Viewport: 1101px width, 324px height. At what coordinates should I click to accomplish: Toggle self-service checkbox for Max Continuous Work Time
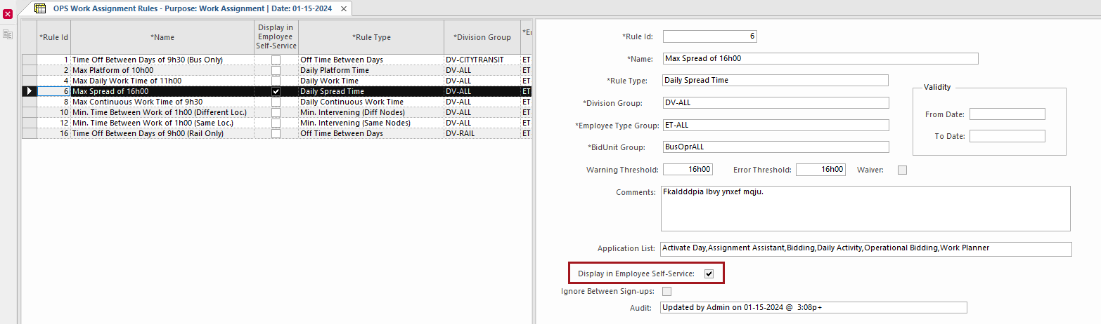tap(276, 102)
